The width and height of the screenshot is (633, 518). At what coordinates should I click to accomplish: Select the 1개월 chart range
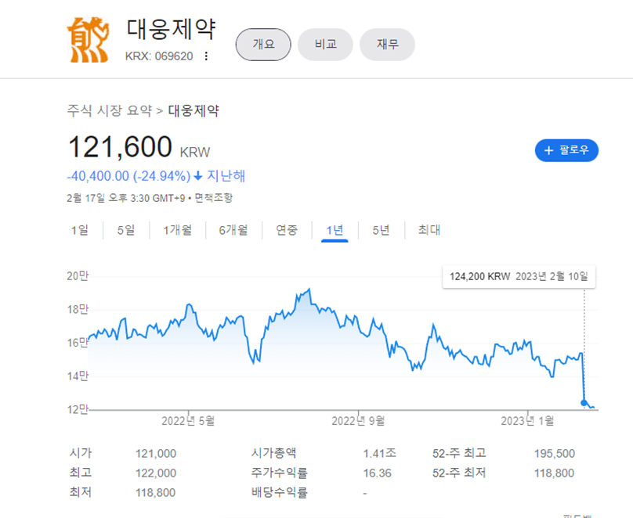point(177,230)
